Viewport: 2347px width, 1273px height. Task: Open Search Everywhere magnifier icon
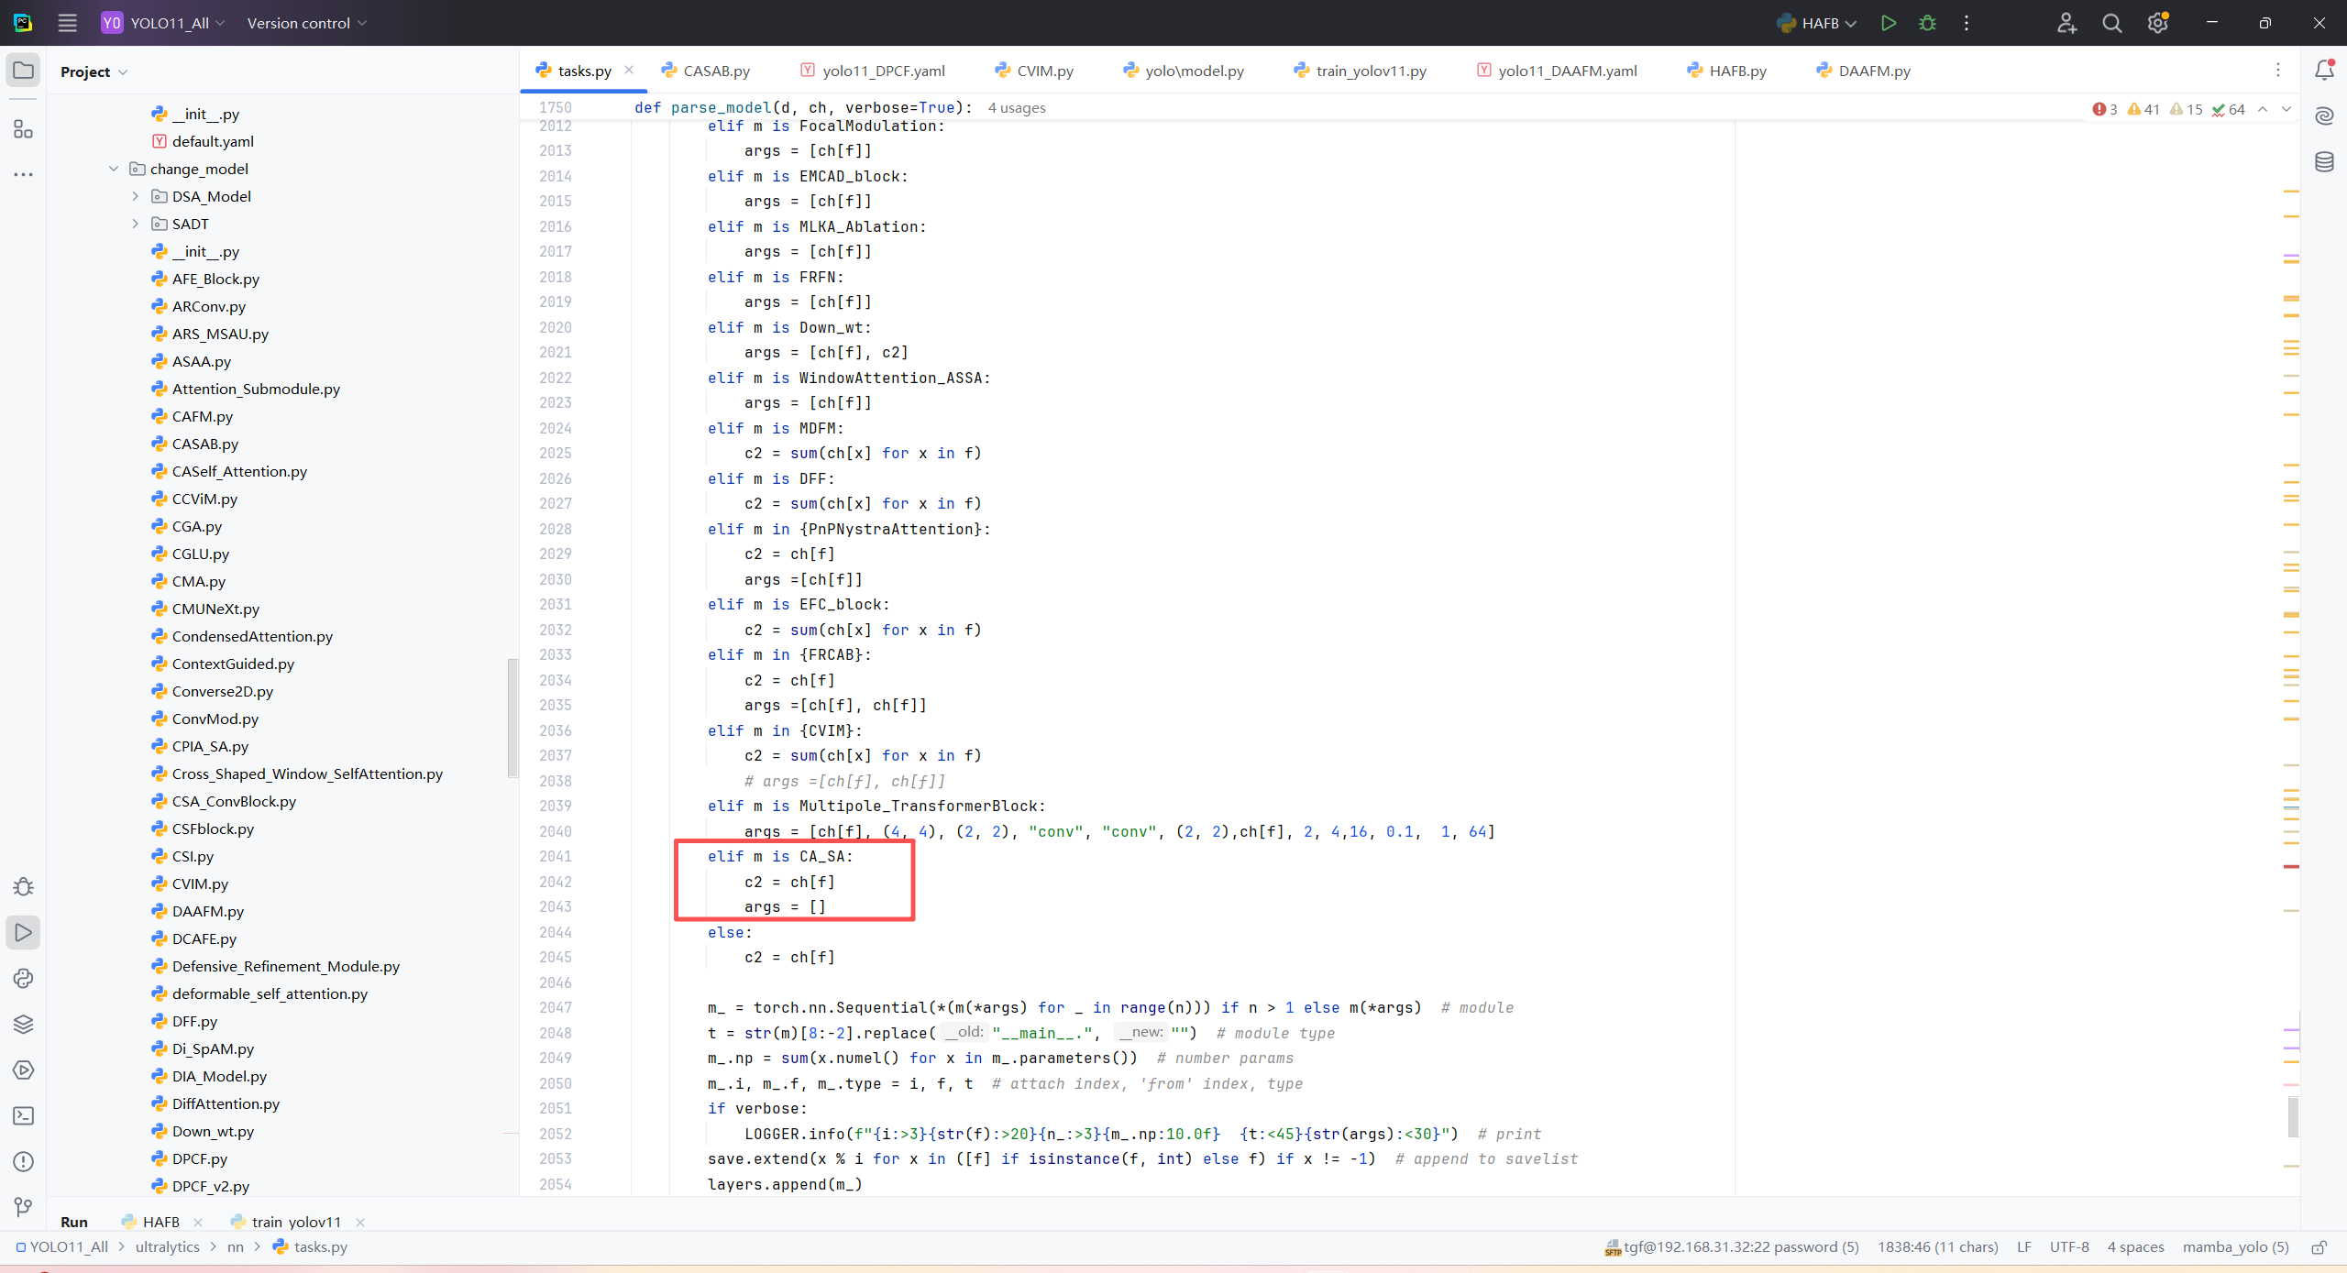click(2111, 23)
